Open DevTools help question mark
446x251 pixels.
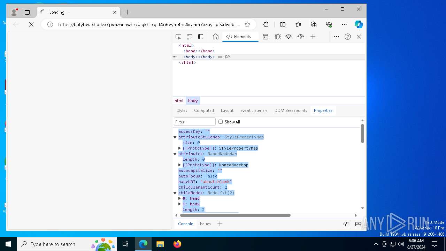[348, 37]
